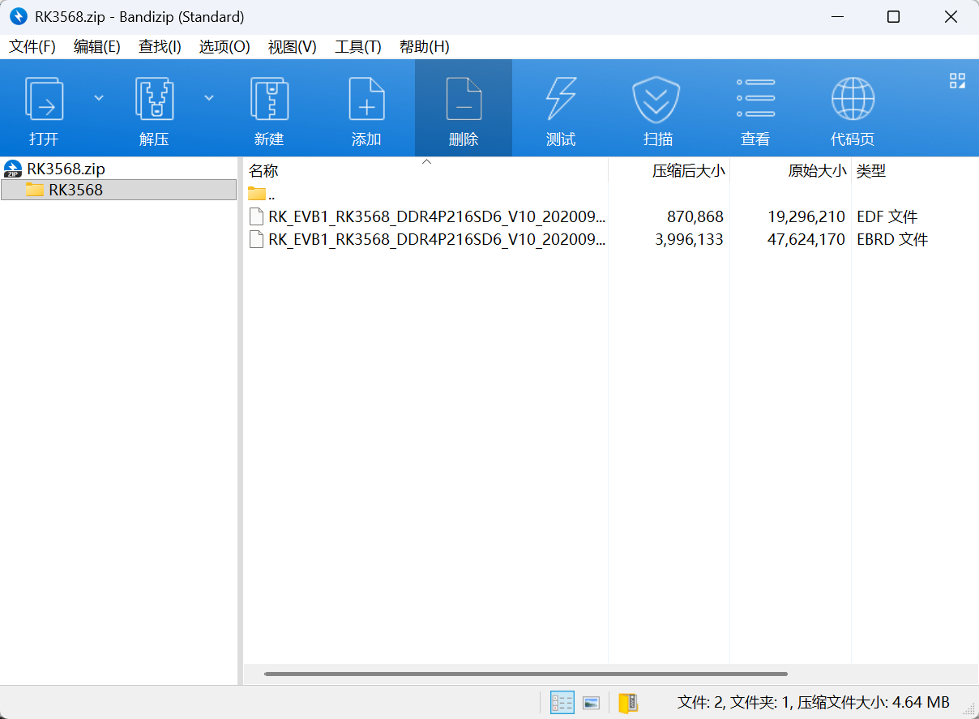Click the status bar file count text
Screen dimensions: 979x719
tap(813, 702)
